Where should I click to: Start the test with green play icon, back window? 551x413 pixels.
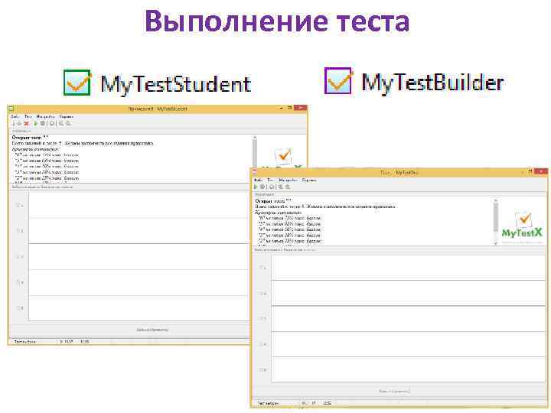tap(35, 123)
